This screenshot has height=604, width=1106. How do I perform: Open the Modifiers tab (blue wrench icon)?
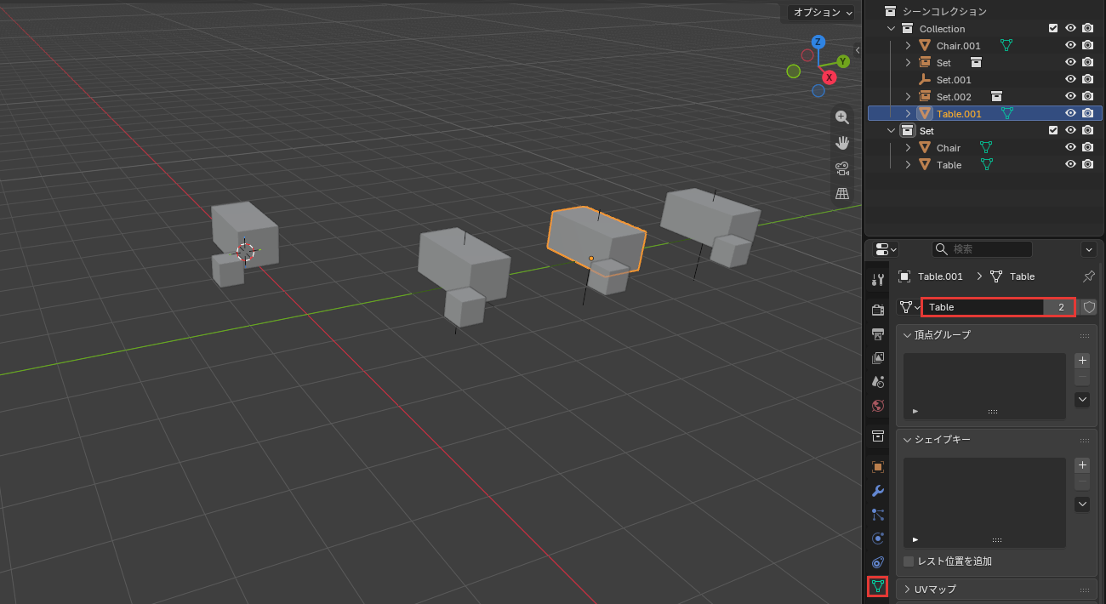(x=878, y=491)
